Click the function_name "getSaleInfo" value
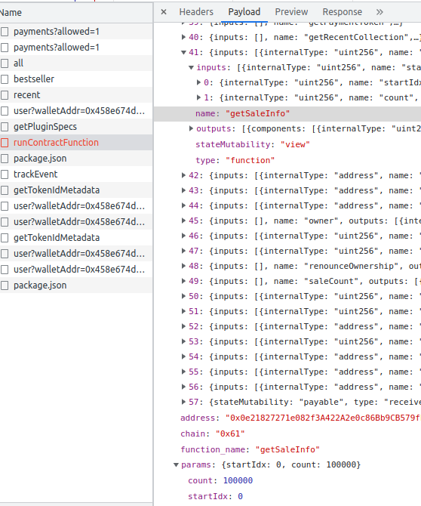421x506 pixels. (x=287, y=449)
